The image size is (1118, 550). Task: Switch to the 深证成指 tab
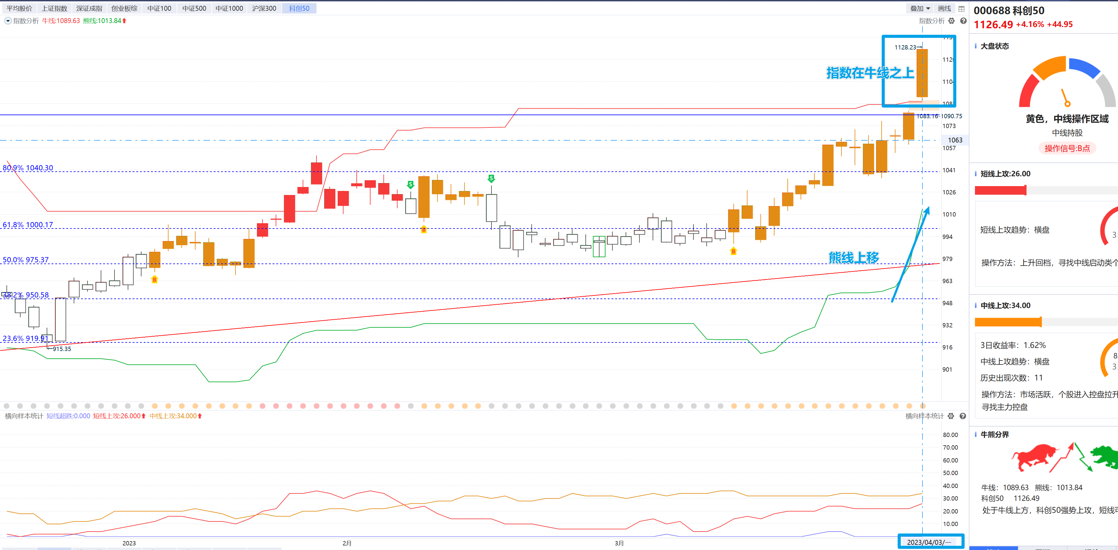[89, 8]
